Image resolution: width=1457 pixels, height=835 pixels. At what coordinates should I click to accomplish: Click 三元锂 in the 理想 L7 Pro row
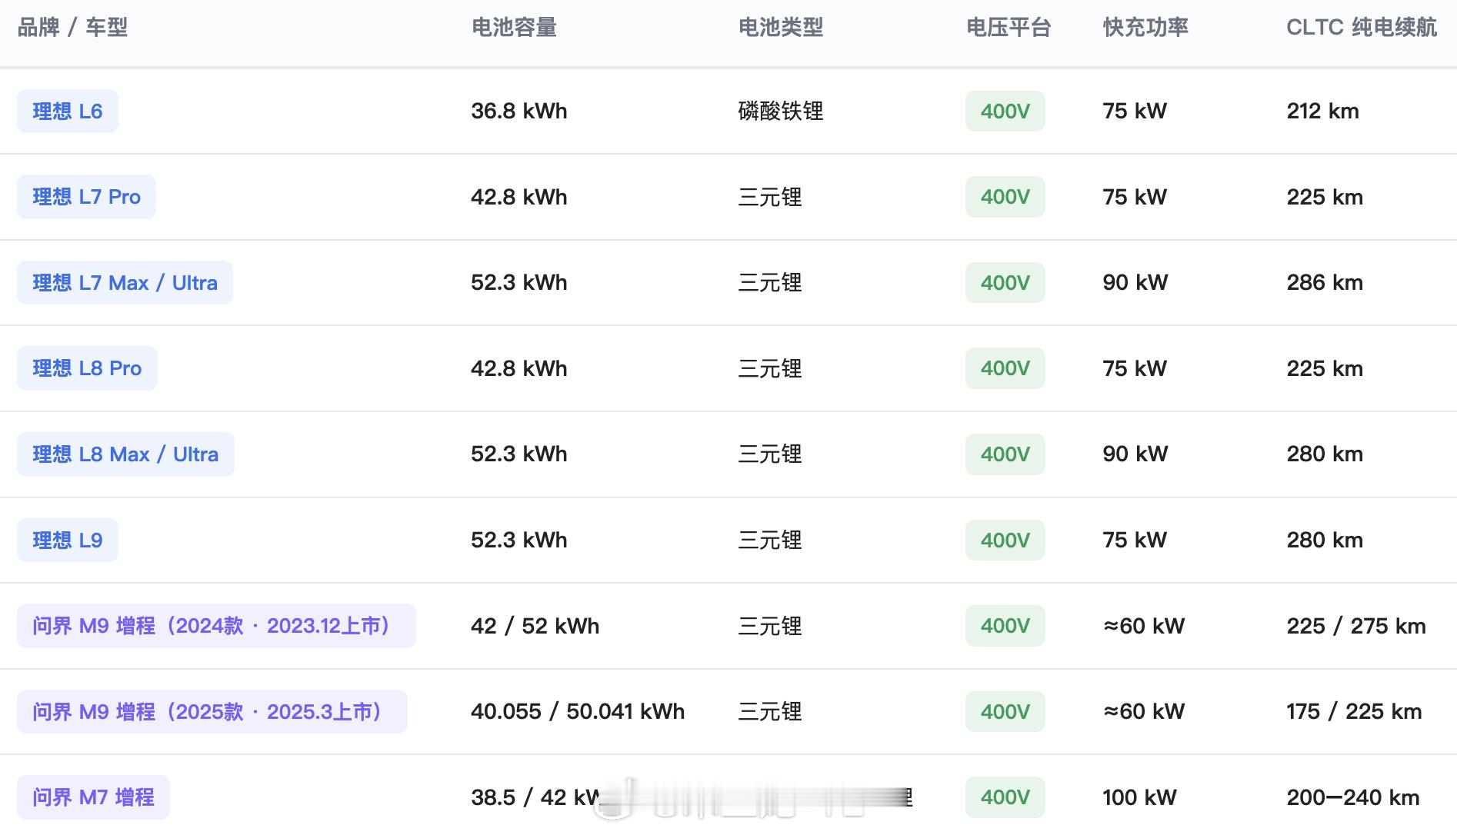coord(770,198)
